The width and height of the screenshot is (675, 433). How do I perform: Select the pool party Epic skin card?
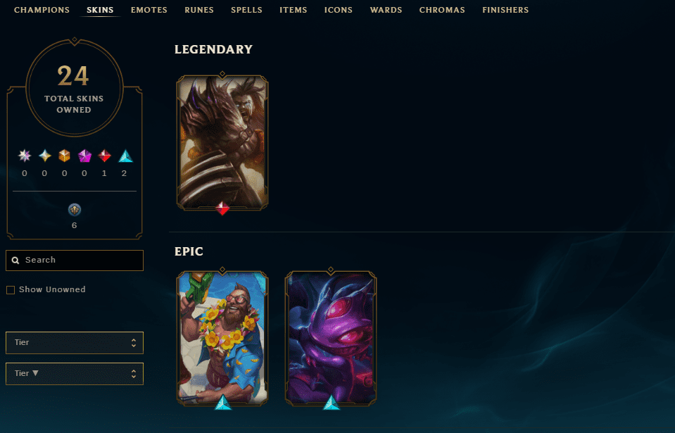222,339
